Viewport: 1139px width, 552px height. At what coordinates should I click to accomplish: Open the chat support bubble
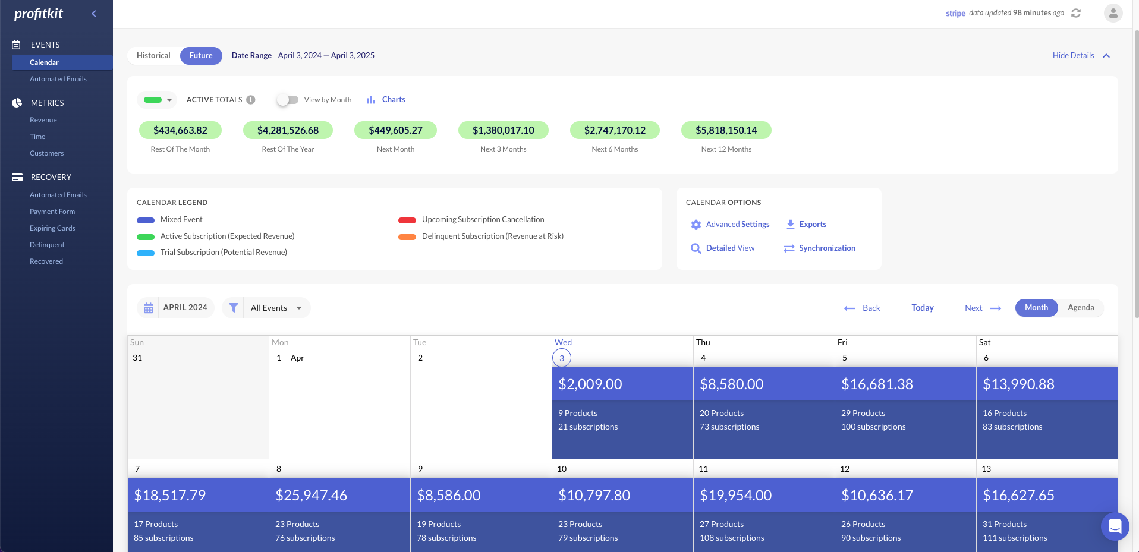coord(1115,526)
